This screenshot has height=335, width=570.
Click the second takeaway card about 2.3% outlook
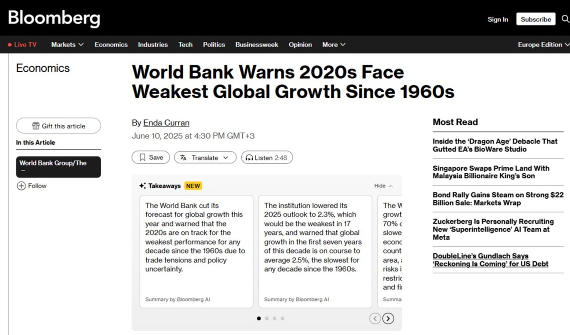(315, 251)
